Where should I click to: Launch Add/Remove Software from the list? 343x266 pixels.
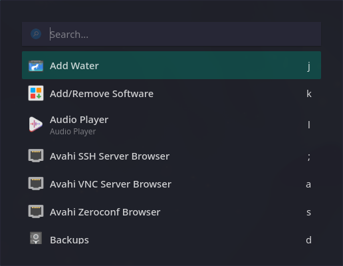point(171,93)
